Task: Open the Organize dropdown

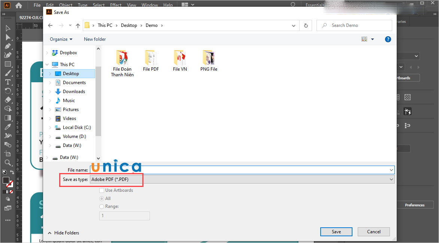Action: point(61,39)
